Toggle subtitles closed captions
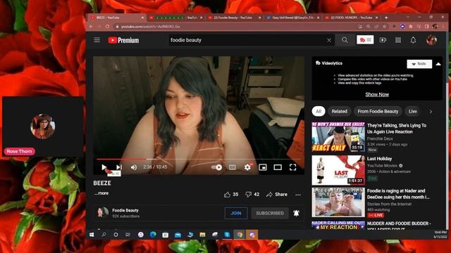The height and width of the screenshot is (253, 451). point(232,167)
